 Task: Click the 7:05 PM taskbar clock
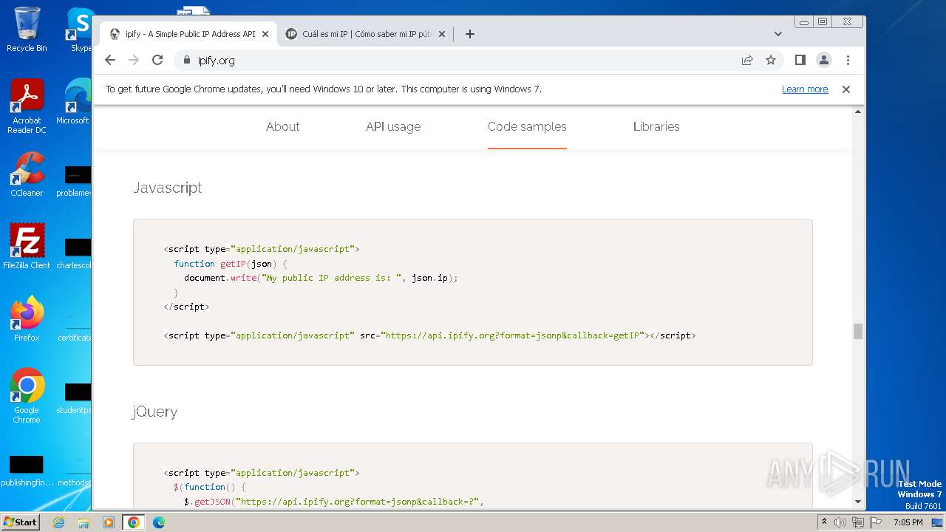pyautogui.click(x=908, y=522)
